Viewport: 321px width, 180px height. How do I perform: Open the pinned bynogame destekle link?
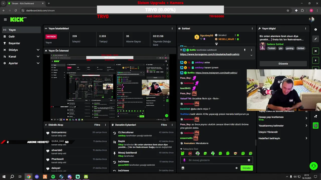(x=210, y=54)
